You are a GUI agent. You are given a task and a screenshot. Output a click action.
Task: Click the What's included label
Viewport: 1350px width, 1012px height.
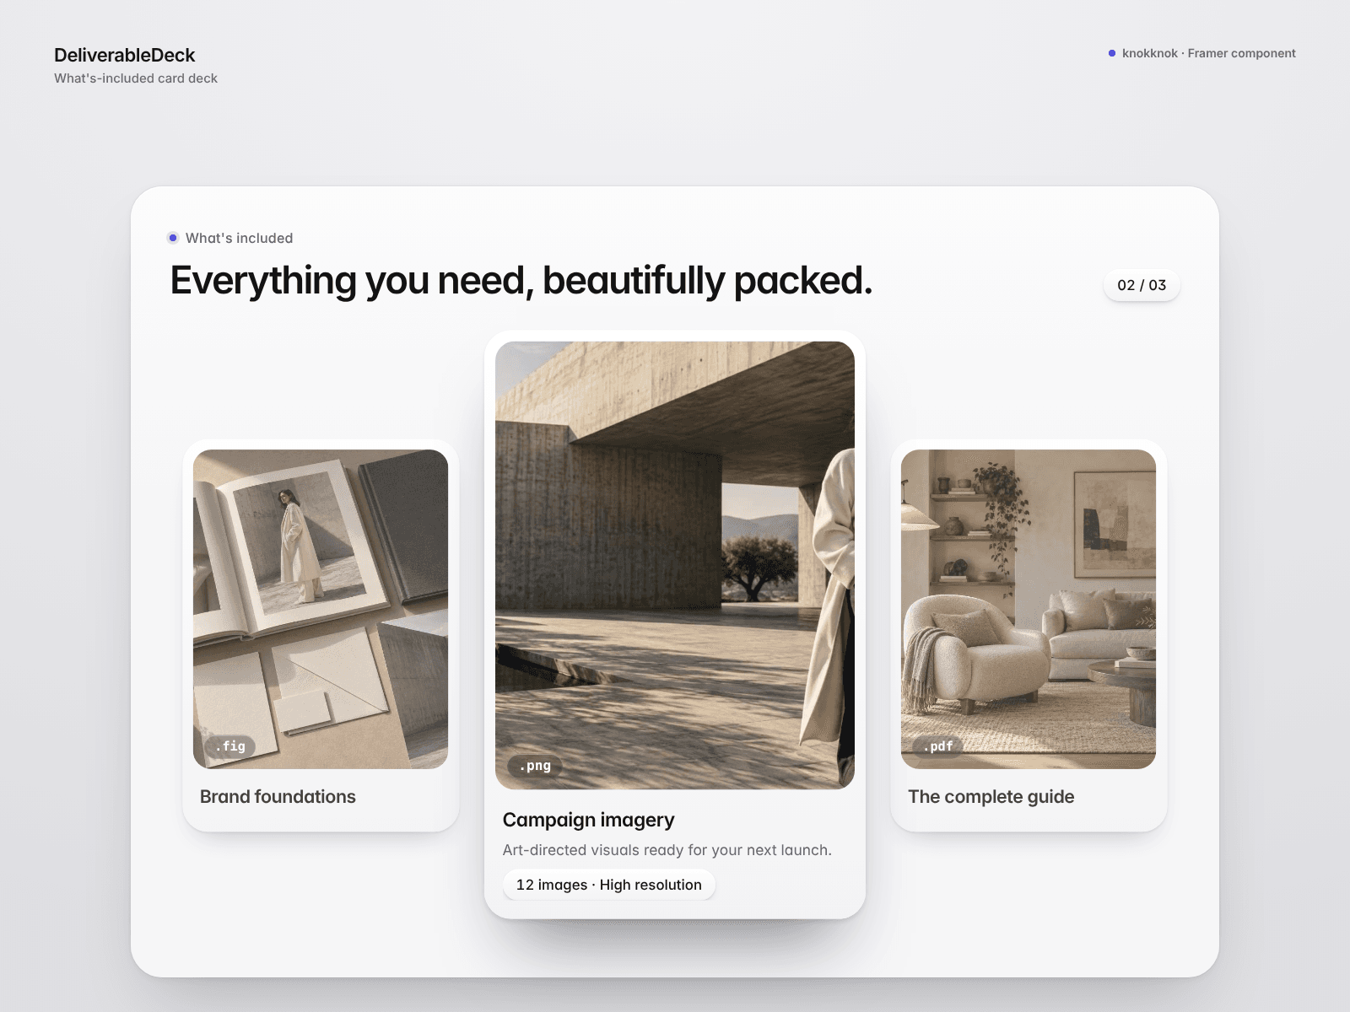239,238
